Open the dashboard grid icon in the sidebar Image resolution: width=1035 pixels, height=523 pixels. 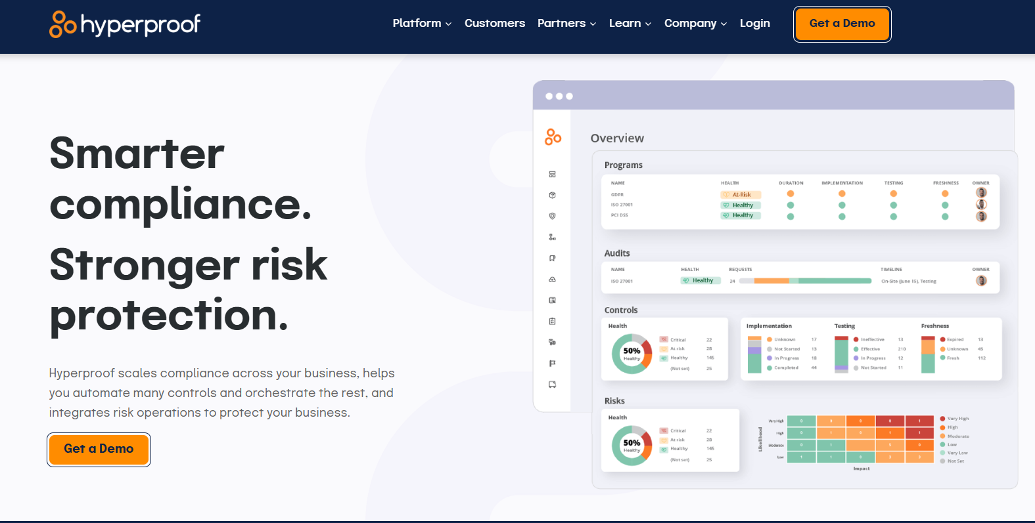[x=552, y=174]
